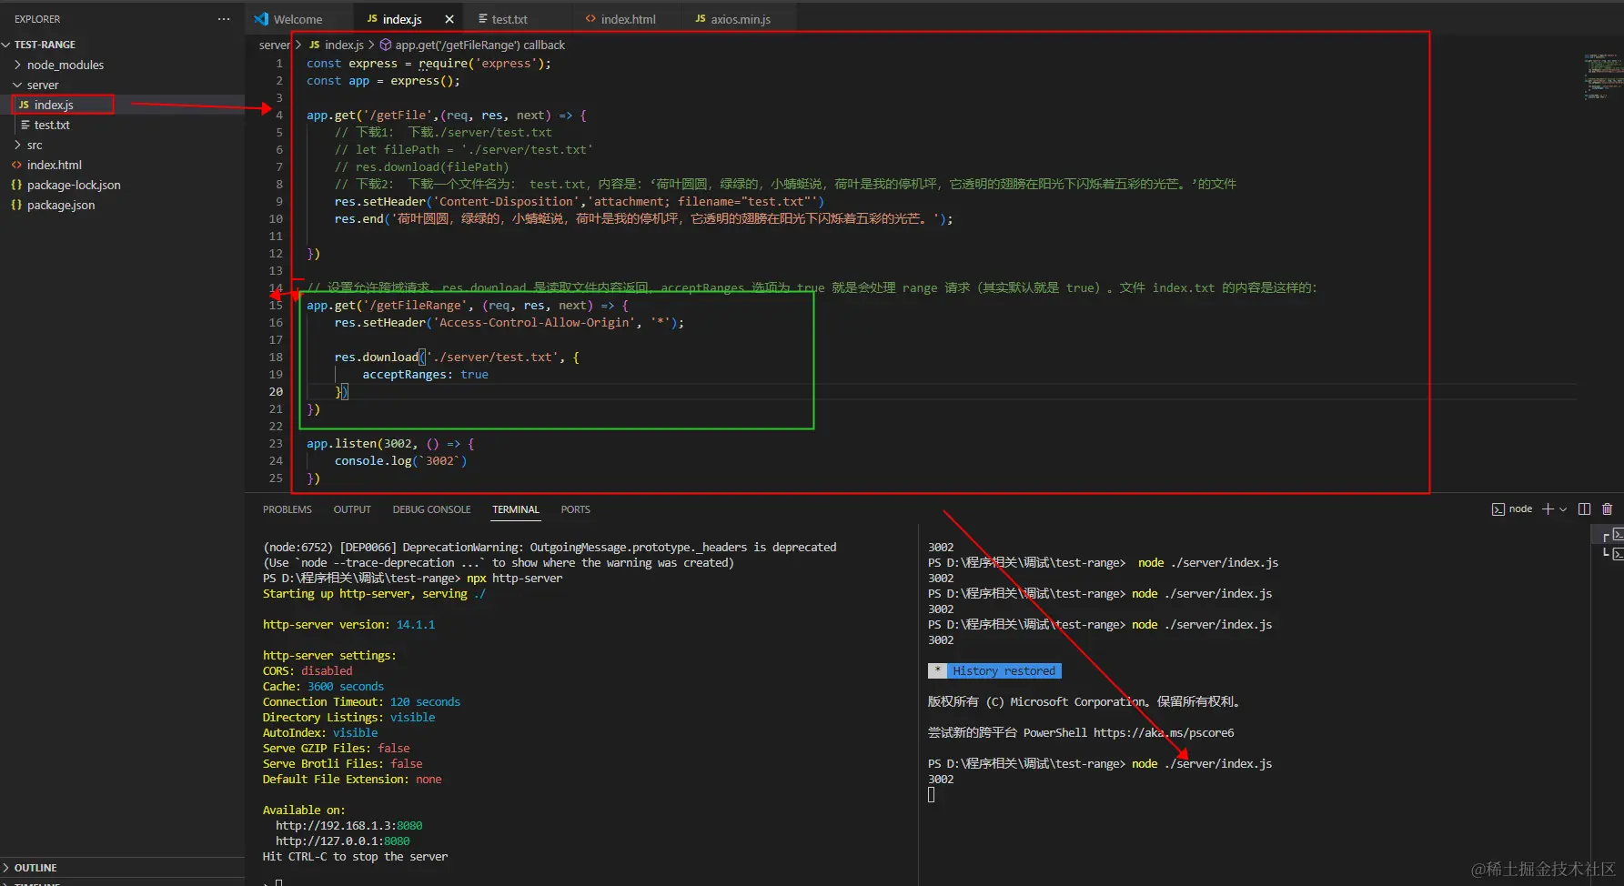Click the text-file icon on the test.txt tab
This screenshot has width=1624, height=886.
coord(482,18)
